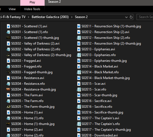Click the notepad icon of S02E13 - Epiphanies.nfo

pos(79,55)
